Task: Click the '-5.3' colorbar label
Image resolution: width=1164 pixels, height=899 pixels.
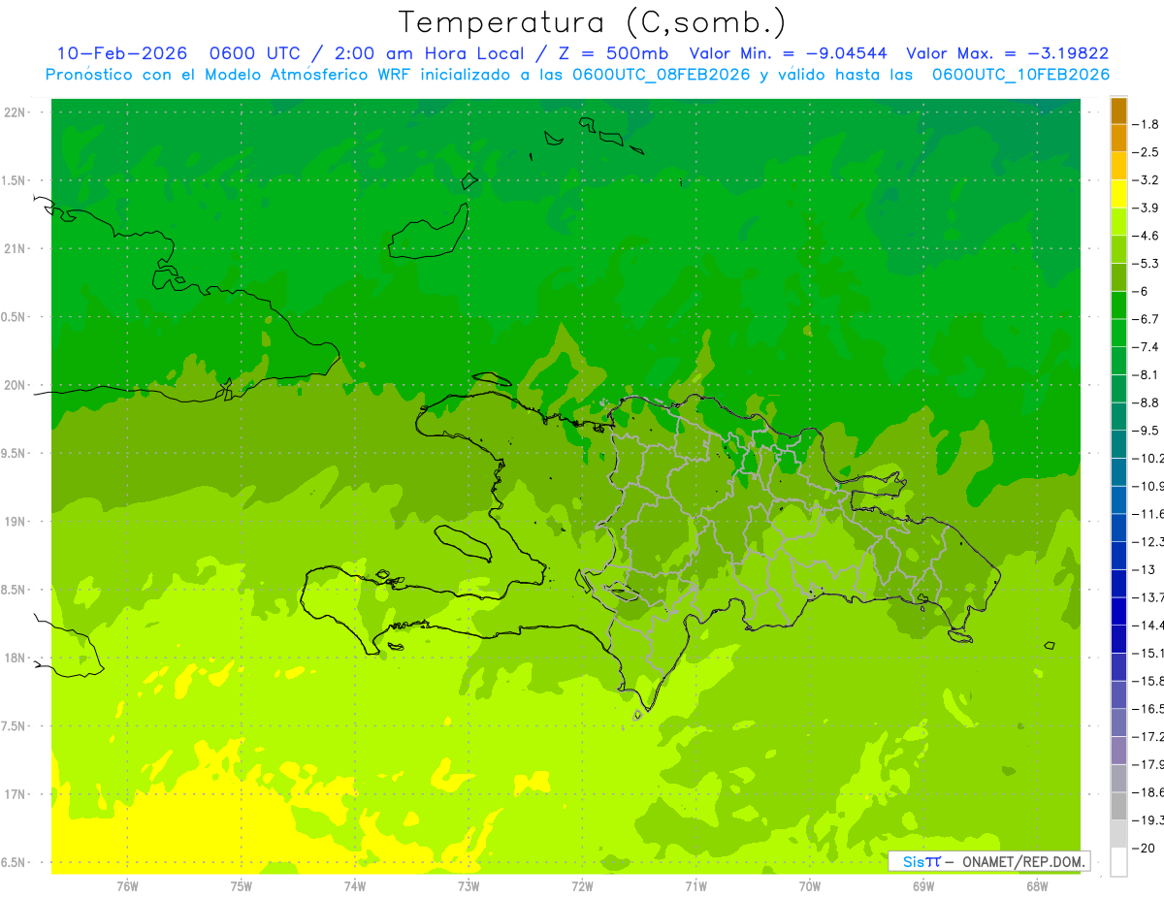Action: [x=1146, y=264]
